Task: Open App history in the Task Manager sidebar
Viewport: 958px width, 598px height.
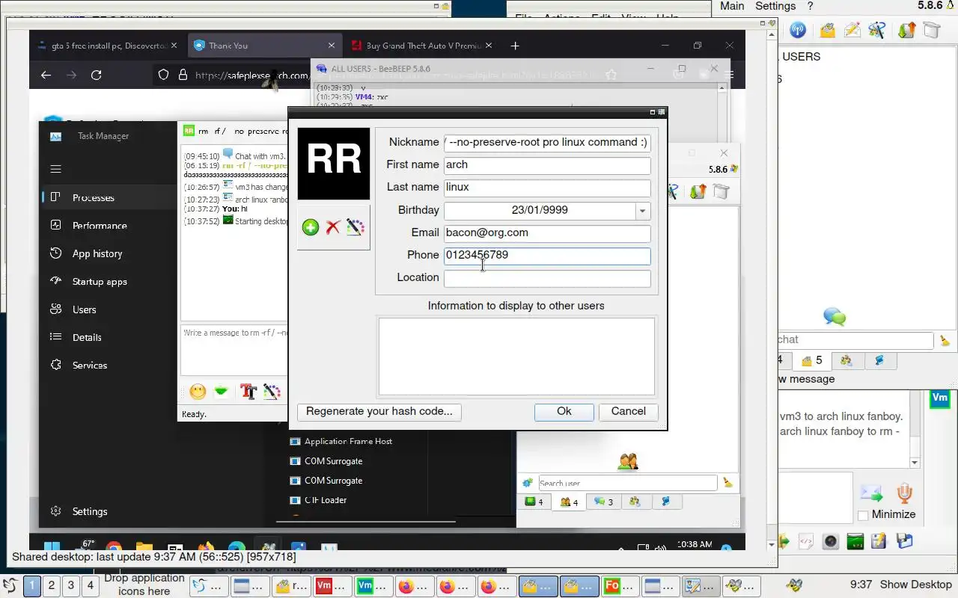Action: [109, 253]
